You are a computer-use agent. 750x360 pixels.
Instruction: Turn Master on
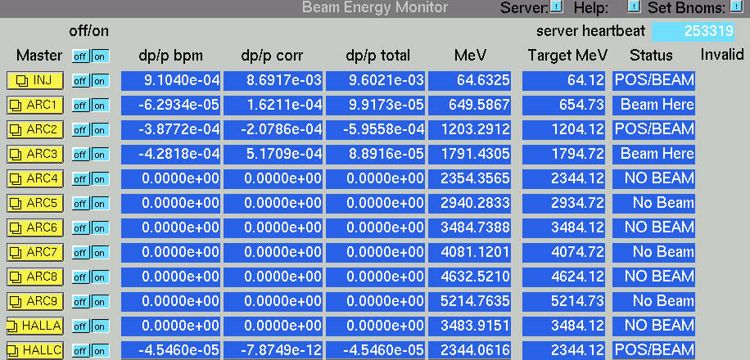pos(100,56)
